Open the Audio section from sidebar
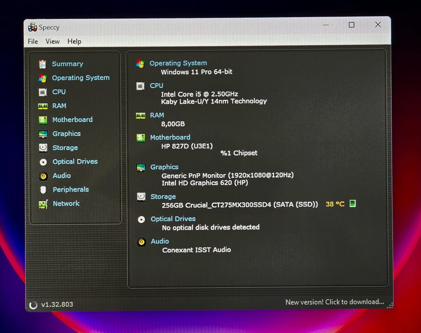The width and height of the screenshot is (421, 333). [x=62, y=175]
